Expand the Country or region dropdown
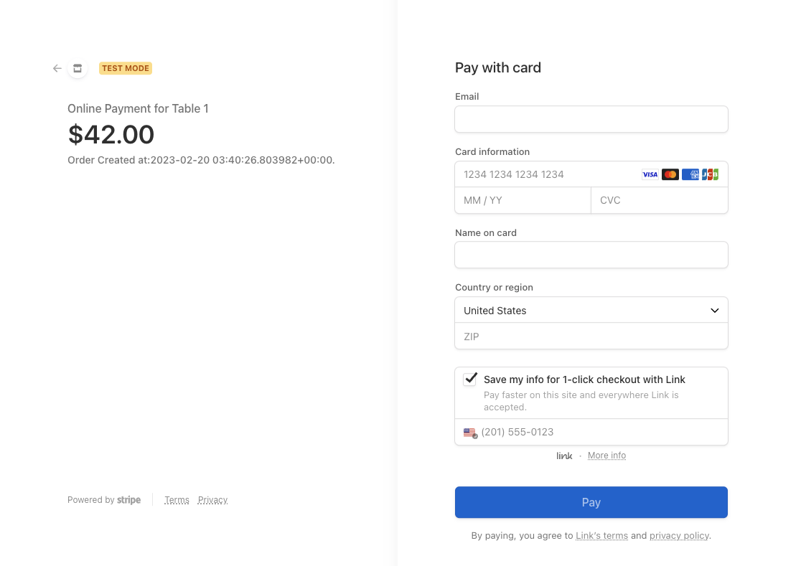Image resolution: width=801 pixels, height=566 pixels. point(591,311)
